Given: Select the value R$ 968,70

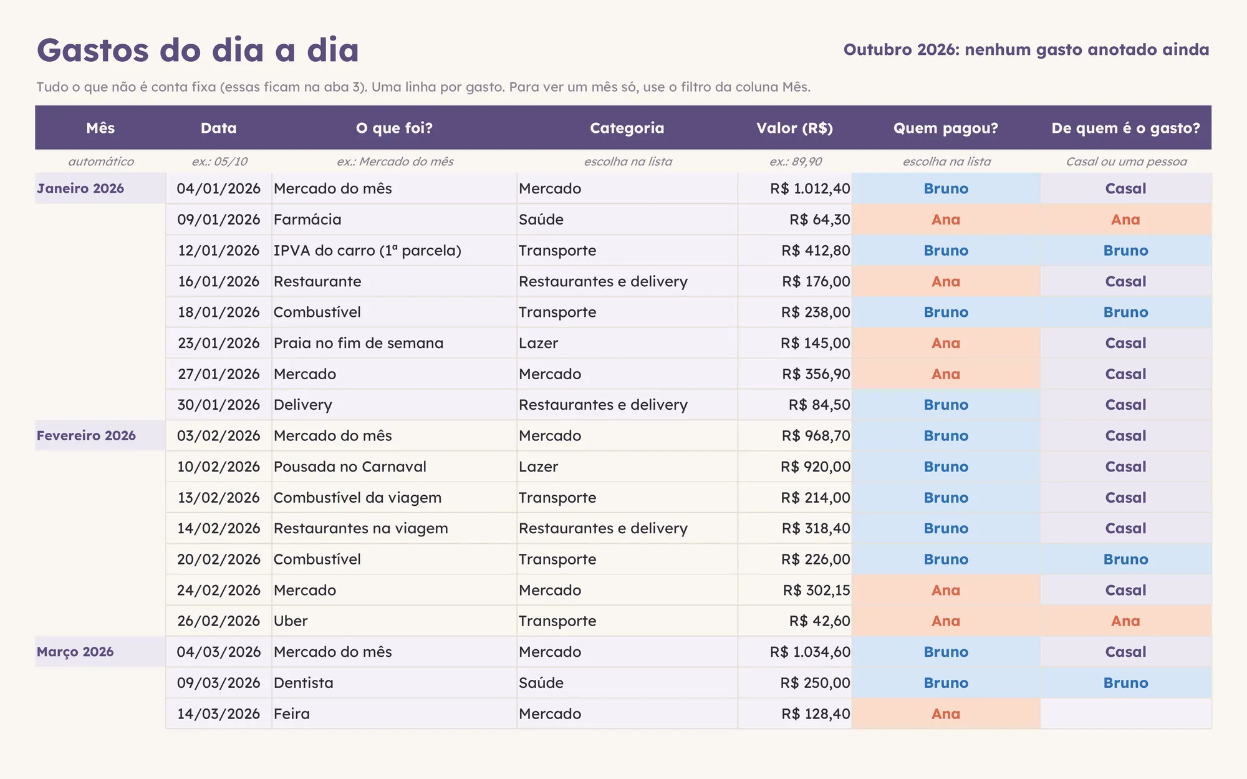Looking at the screenshot, I should 794,435.
